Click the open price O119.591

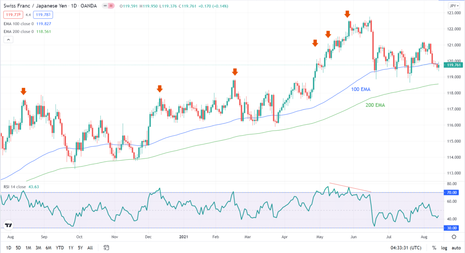(x=128, y=6)
